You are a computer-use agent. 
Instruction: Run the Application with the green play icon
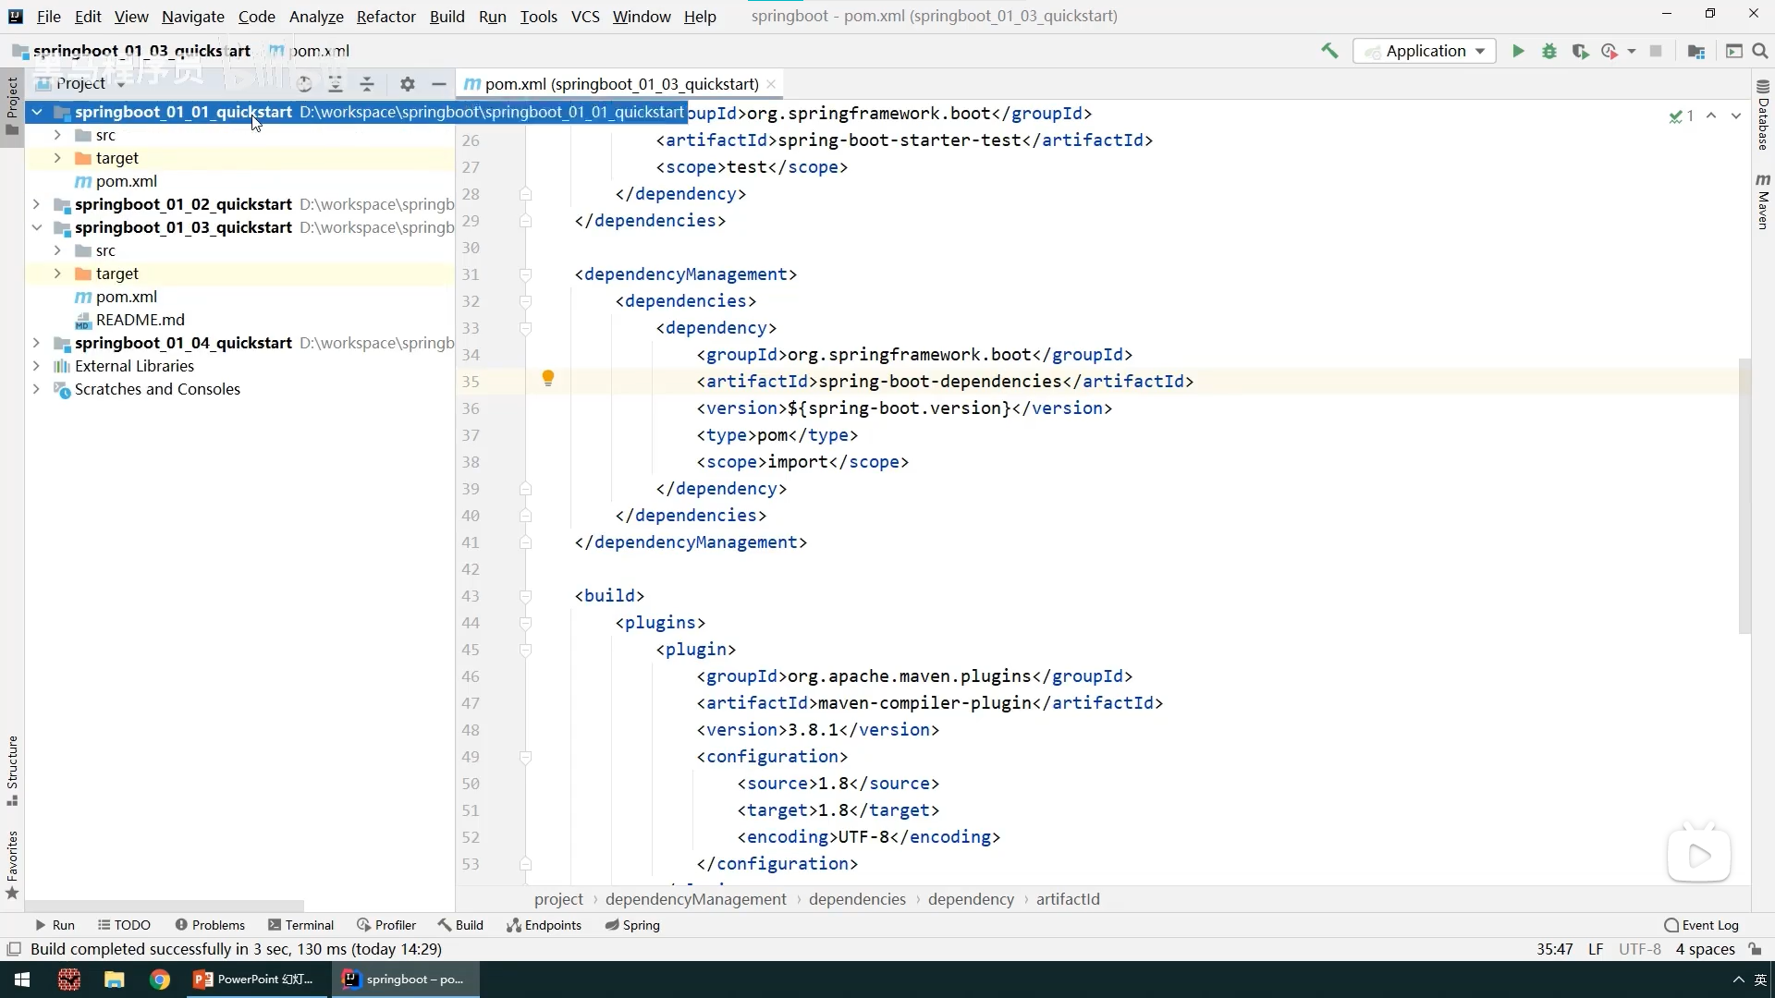(1518, 51)
